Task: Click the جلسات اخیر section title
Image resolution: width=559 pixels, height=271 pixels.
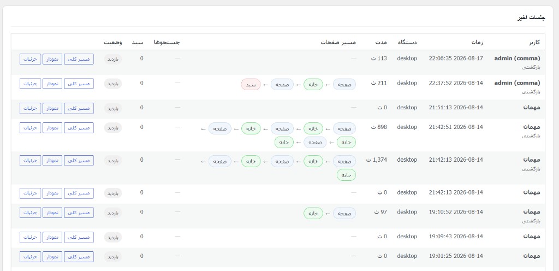Action: tap(531, 18)
